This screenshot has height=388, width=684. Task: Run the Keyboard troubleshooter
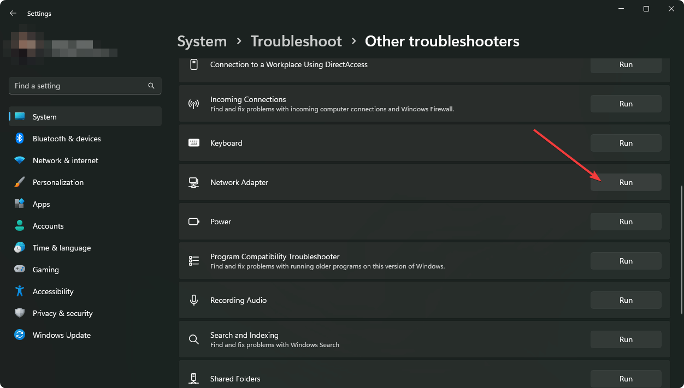tap(626, 143)
